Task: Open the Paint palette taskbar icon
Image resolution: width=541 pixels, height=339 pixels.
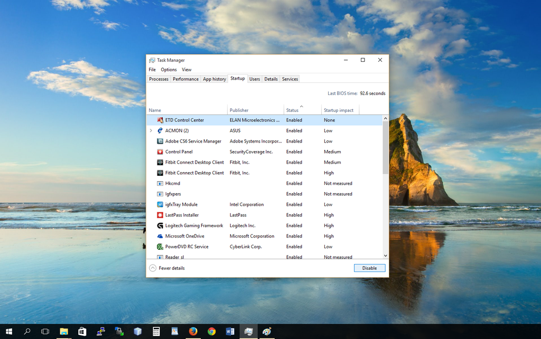Action: pos(267,332)
